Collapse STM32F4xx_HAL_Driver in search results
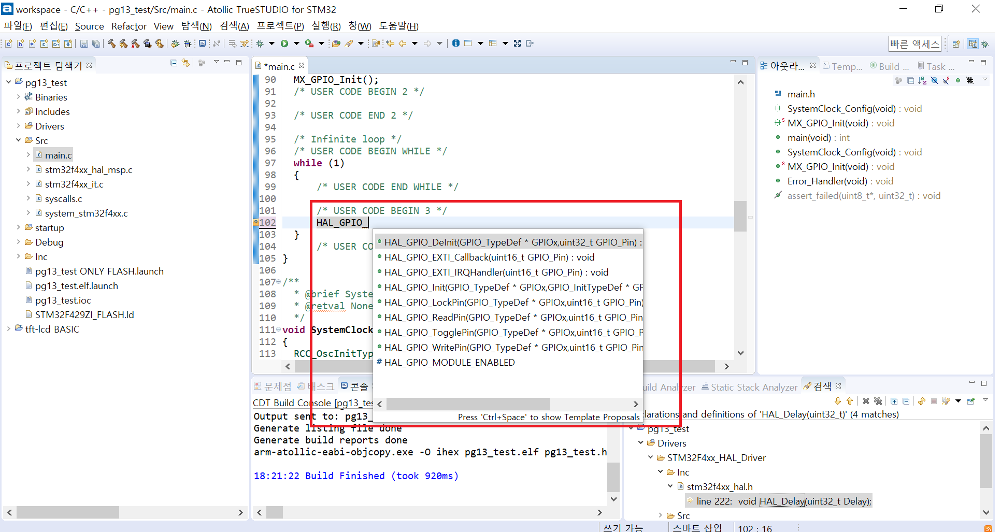 pos(651,457)
